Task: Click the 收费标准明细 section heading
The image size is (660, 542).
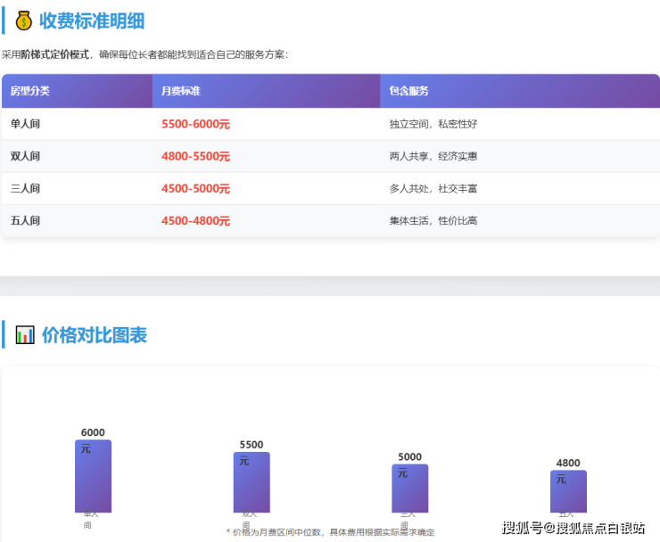Action: click(x=92, y=21)
